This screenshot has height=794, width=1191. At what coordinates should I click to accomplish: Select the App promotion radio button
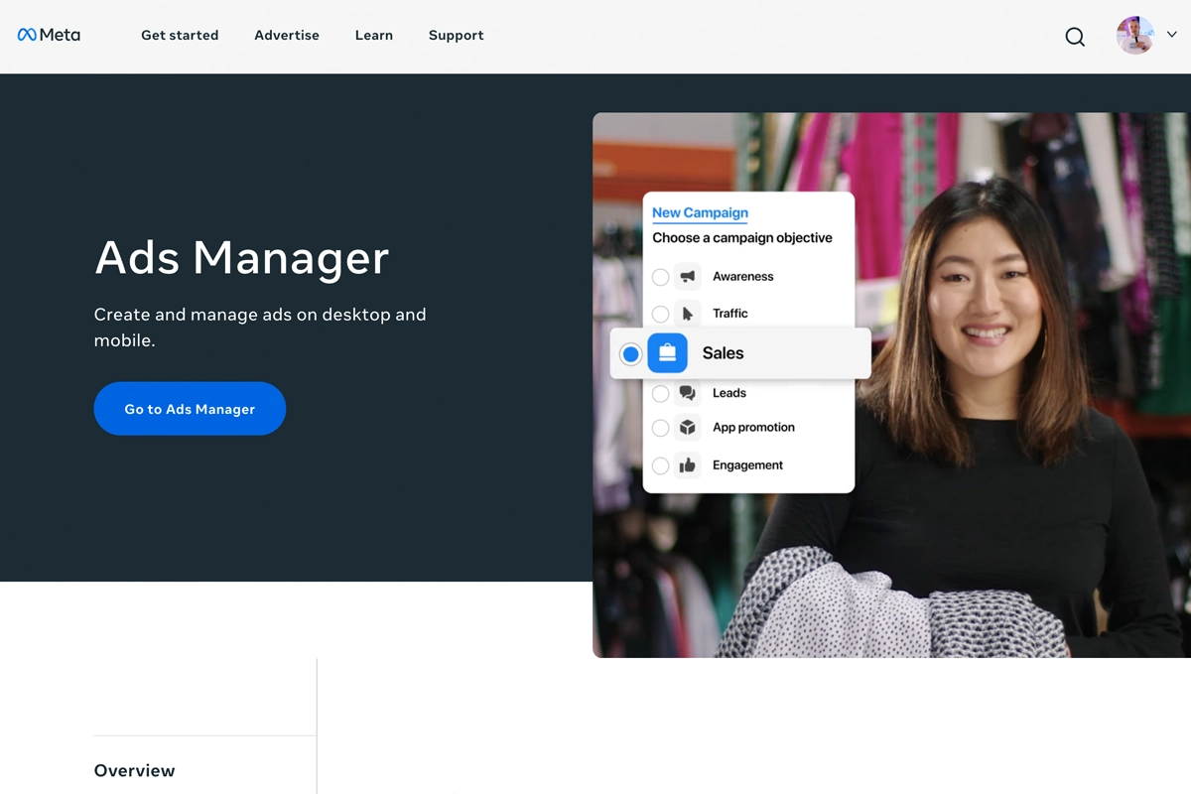coord(660,428)
